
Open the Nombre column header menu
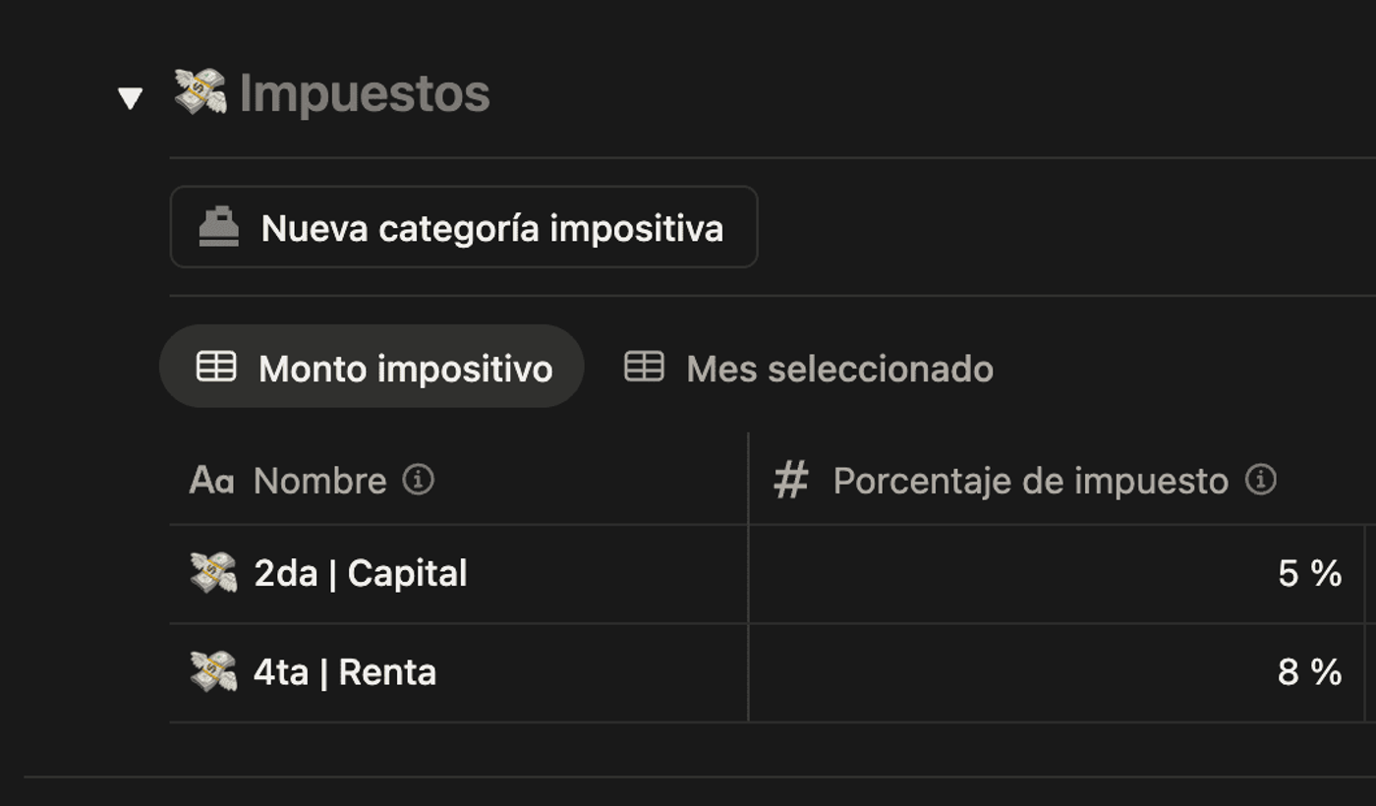point(318,481)
